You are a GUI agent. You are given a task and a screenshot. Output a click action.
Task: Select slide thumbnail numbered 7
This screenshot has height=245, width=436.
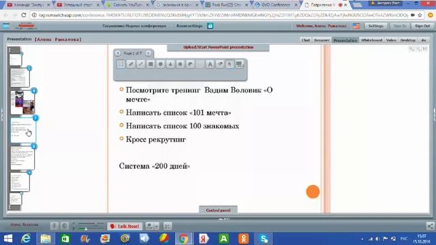[x=23, y=130]
